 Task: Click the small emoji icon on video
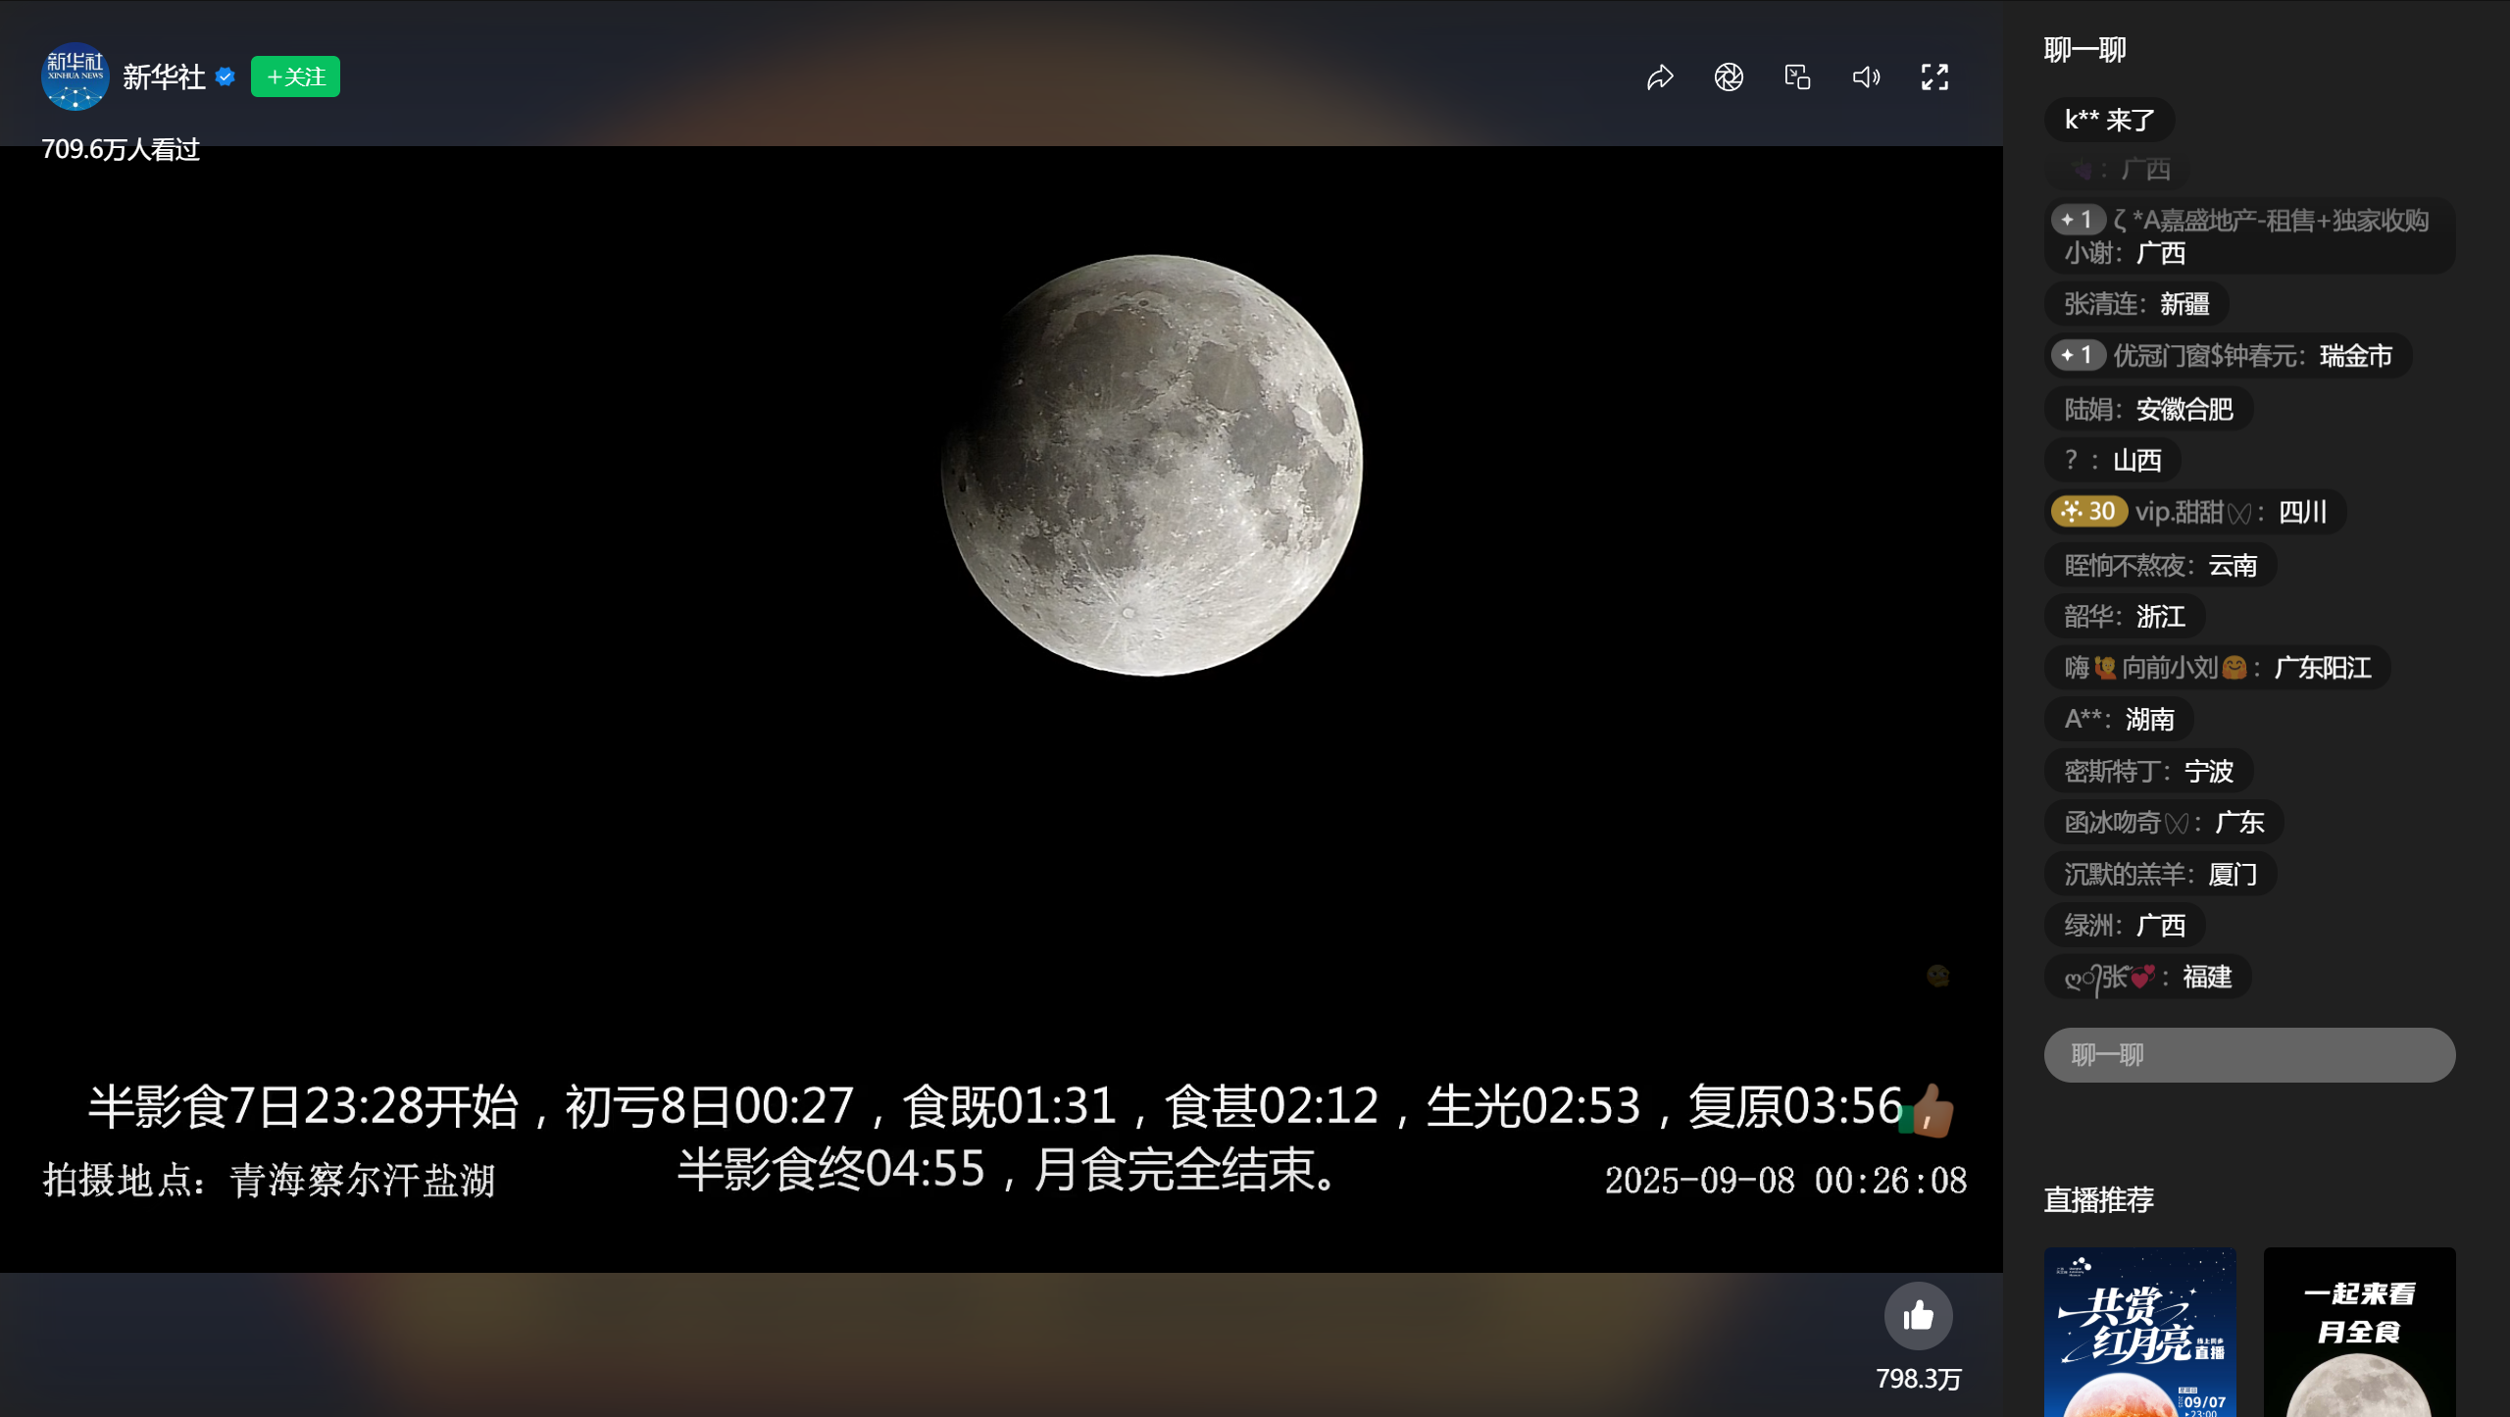[x=1937, y=976]
